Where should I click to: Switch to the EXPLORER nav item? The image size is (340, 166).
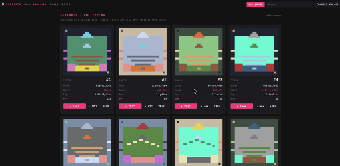tap(40, 5)
